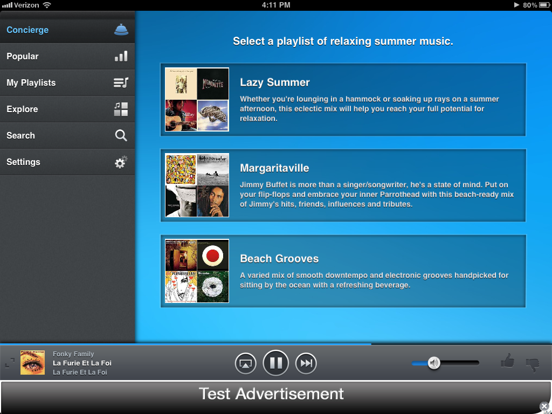Click the Explore grid icon
The height and width of the screenshot is (414, 552).
click(x=121, y=109)
